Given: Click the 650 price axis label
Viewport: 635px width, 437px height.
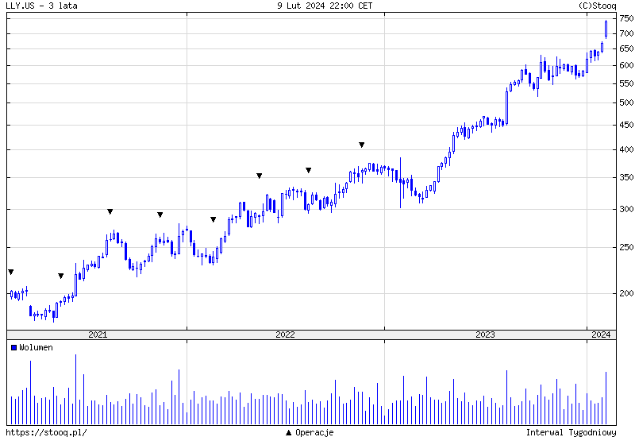Looking at the screenshot, I should coord(626,48).
